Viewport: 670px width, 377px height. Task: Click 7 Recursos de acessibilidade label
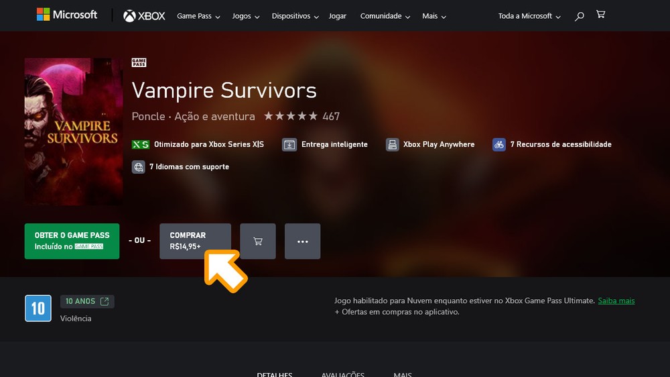[561, 145]
